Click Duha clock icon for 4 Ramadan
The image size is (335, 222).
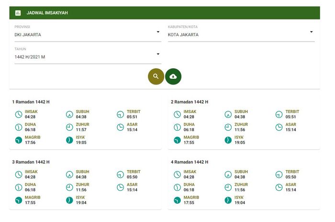[177, 187]
